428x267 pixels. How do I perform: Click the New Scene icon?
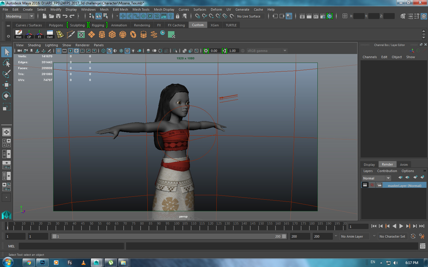44,16
